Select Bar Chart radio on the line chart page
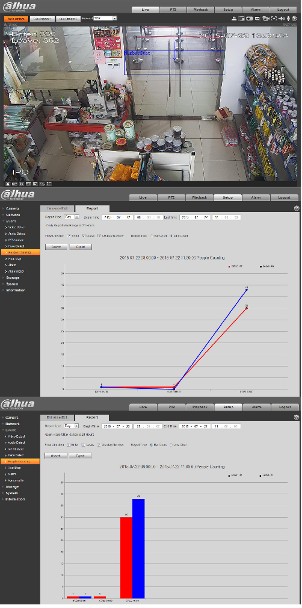Image resolution: width=302 pixels, height=608 pixels. (152, 235)
